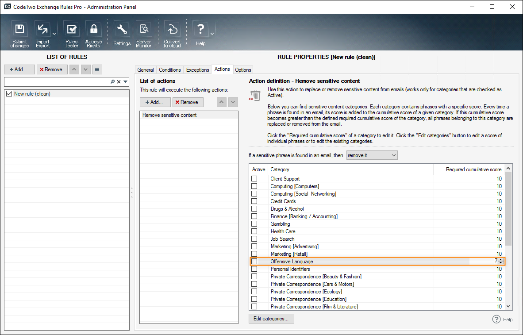Enable the Marketing [Retail] category
Viewport: 523px width, 335px height.
click(254, 254)
